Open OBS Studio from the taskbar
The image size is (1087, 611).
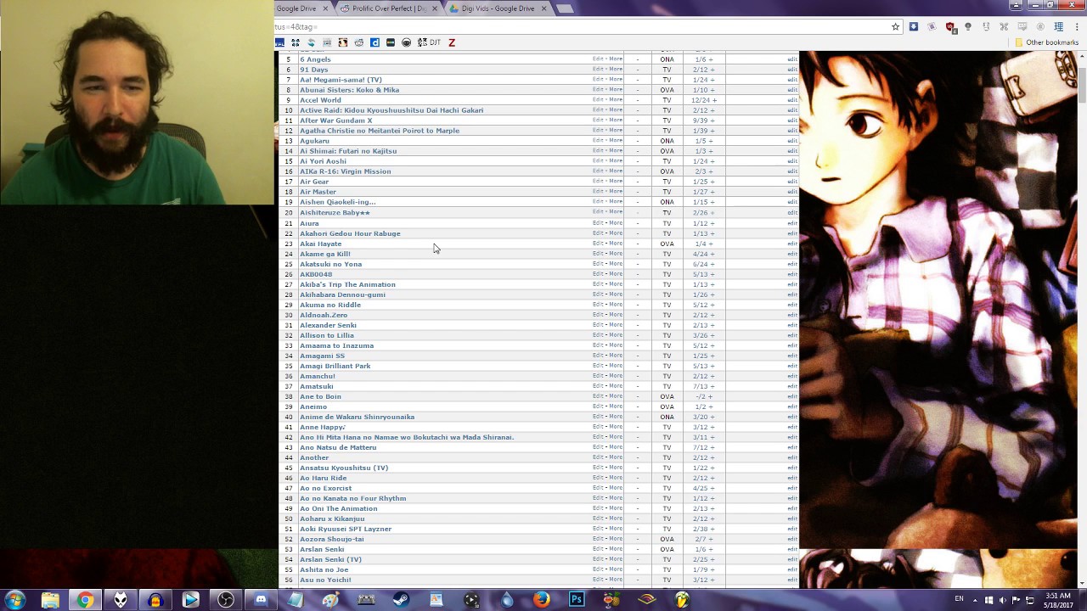(x=226, y=600)
